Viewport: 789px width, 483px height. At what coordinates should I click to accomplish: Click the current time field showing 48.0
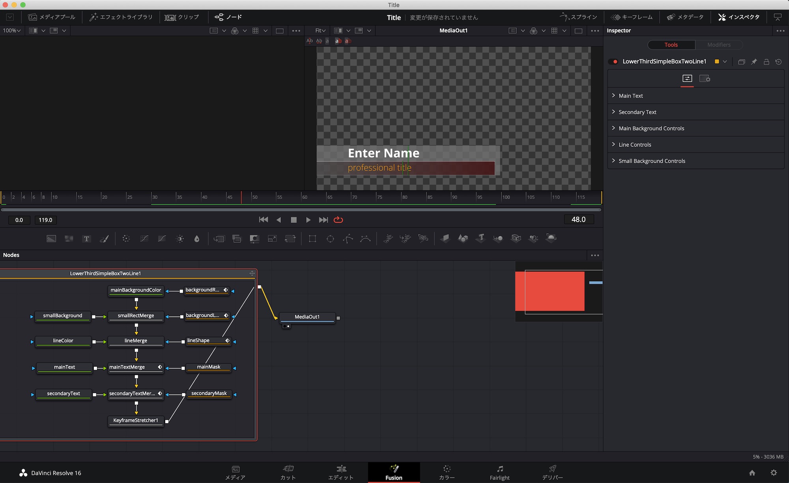coord(578,219)
